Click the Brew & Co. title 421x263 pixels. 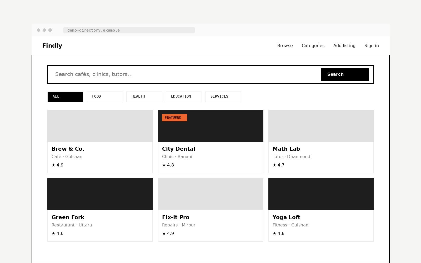click(x=68, y=149)
